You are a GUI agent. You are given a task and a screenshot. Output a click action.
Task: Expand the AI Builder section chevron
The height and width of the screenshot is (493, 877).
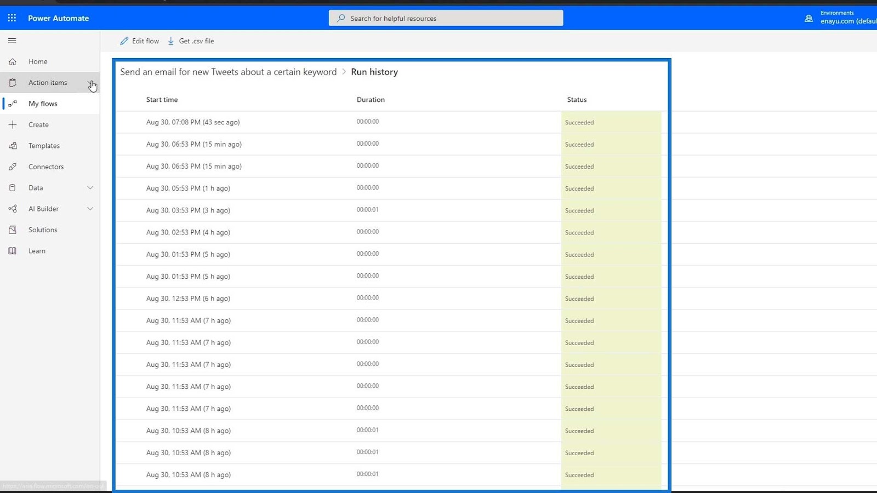[x=90, y=209]
